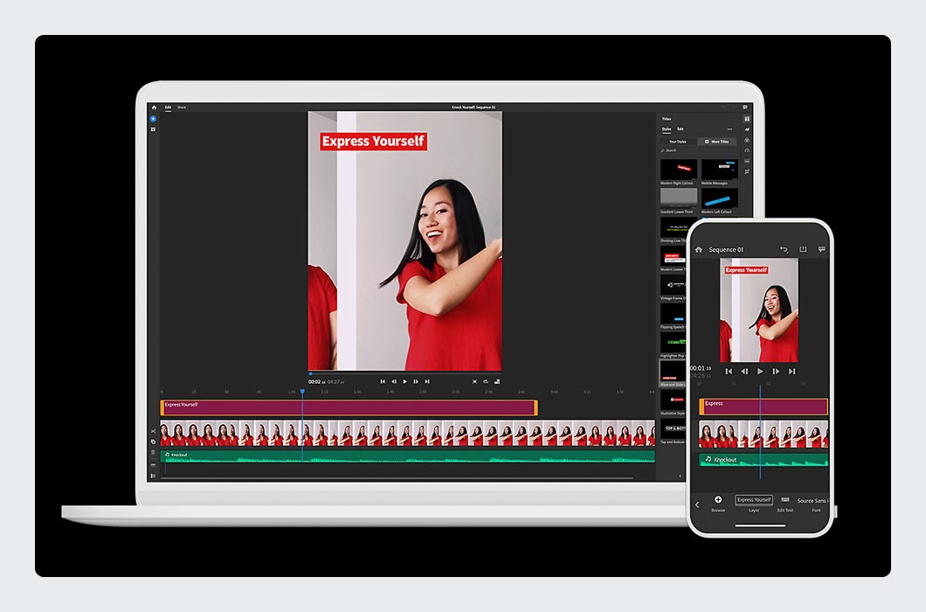Choose the Gradient Lower Third title thumbnail

pyautogui.click(x=679, y=198)
